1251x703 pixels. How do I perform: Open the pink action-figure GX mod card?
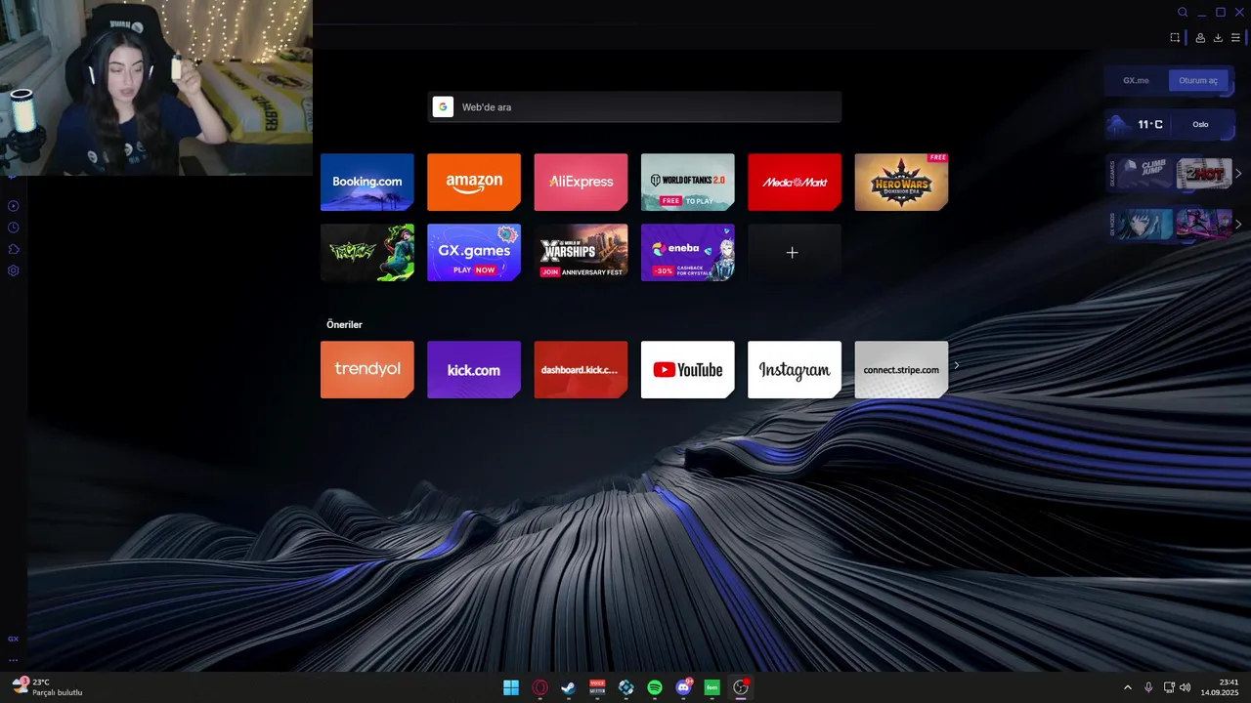(1204, 224)
